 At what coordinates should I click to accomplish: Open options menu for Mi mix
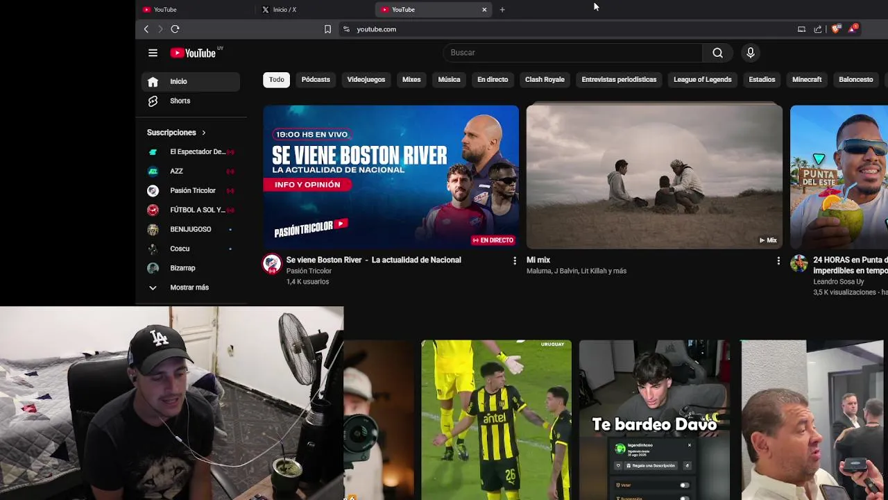point(778,260)
